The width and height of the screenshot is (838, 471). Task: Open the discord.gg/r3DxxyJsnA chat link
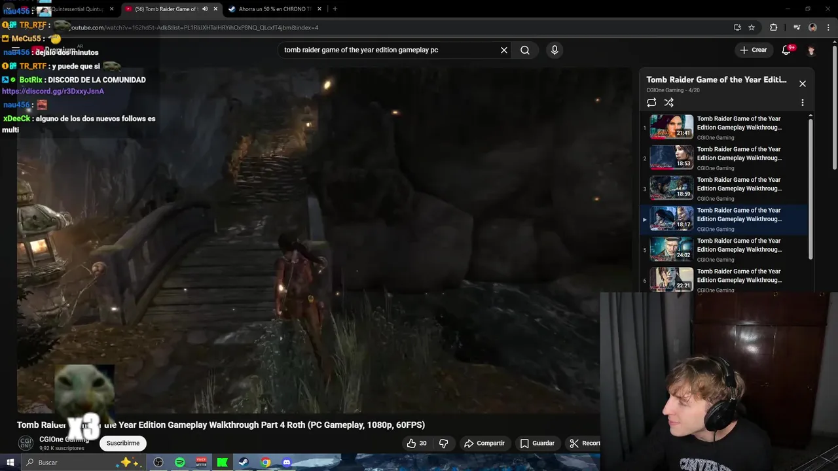[53, 92]
